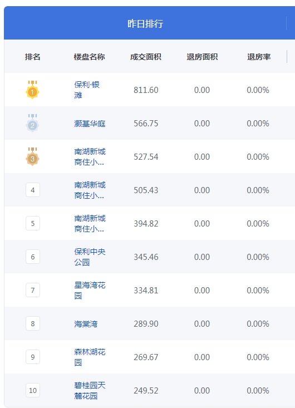Open the 保利·银滩 property link
The image size is (295, 408).
pos(87,90)
